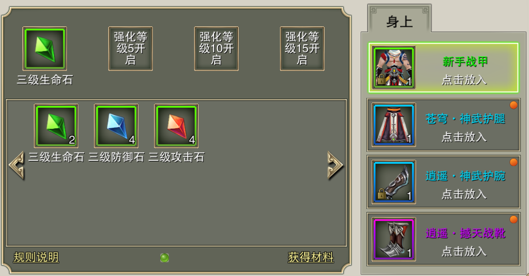The height and width of the screenshot is (276, 529).
Task: Select the green 三级生命石 in inventory
Action: click(56, 126)
